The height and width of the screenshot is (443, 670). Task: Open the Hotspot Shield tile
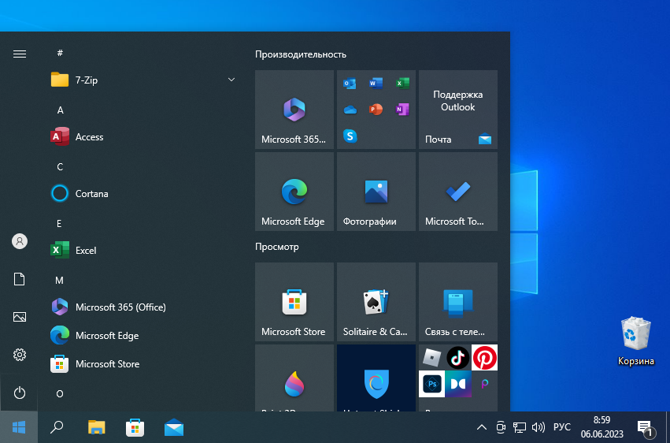376,378
